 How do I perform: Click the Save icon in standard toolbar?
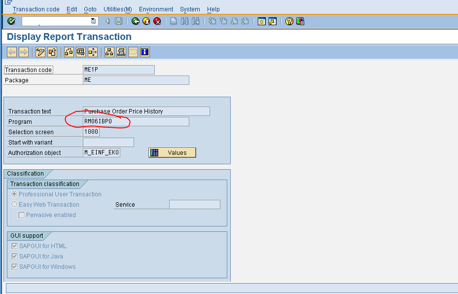(x=119, y=21)
